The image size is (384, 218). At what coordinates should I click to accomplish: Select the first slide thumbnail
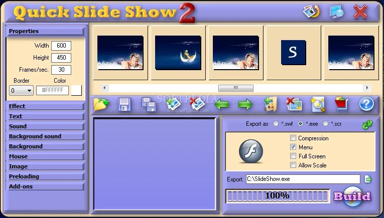pos(120,53)
